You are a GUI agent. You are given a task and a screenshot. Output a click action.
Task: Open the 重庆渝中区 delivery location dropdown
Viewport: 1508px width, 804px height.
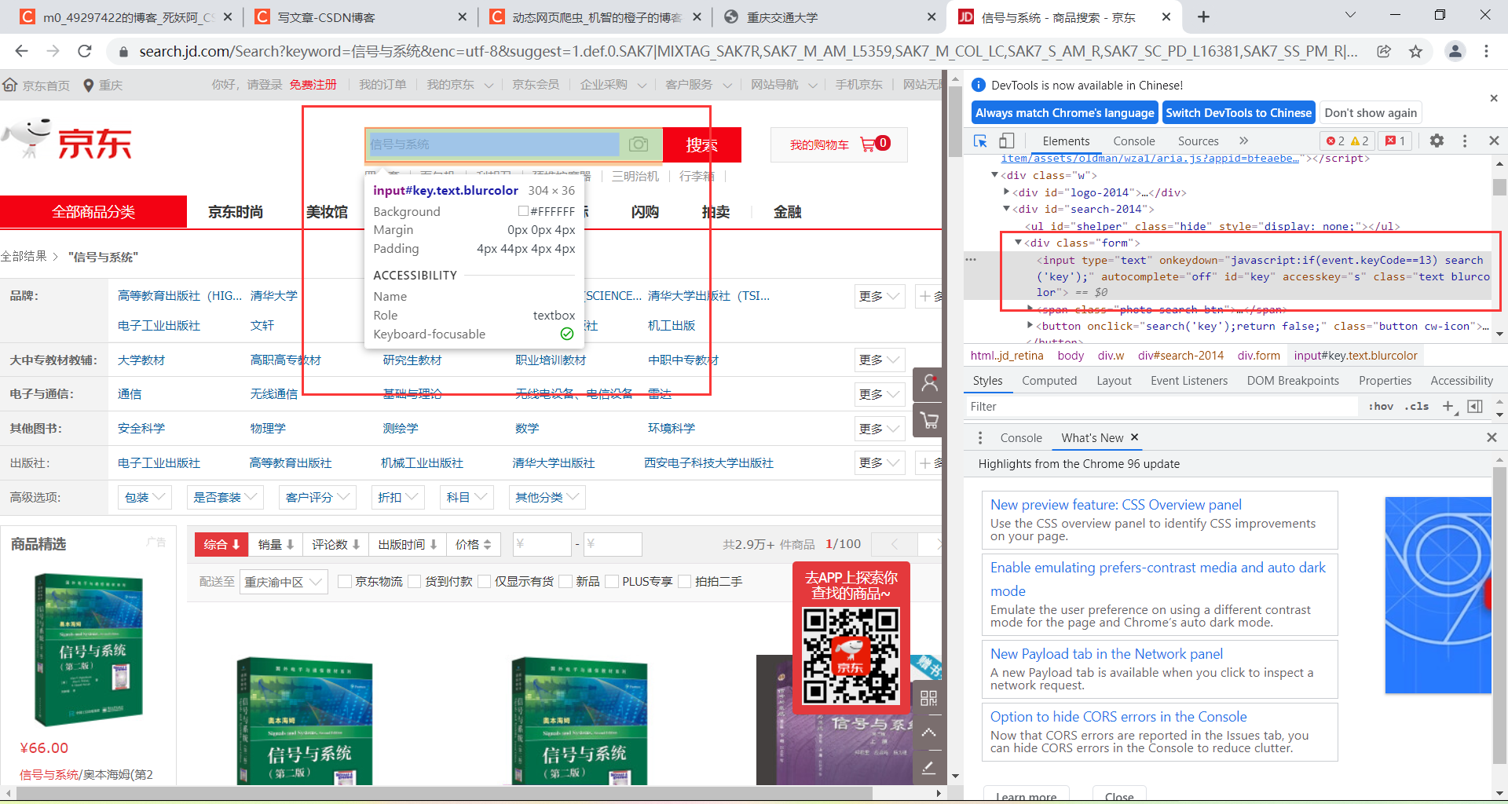284,582
